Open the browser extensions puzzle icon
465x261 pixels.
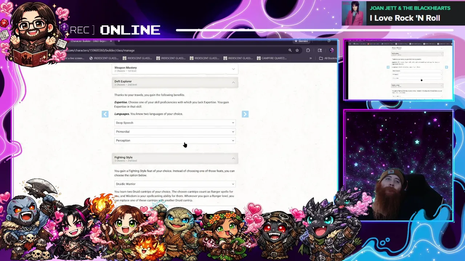tap(308, 50)
